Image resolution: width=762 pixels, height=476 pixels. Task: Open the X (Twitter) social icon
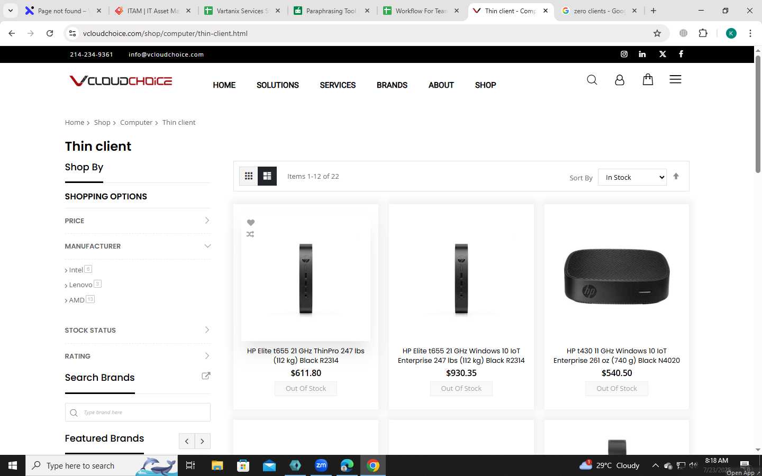pyautogui.click(x=663, y=54)
